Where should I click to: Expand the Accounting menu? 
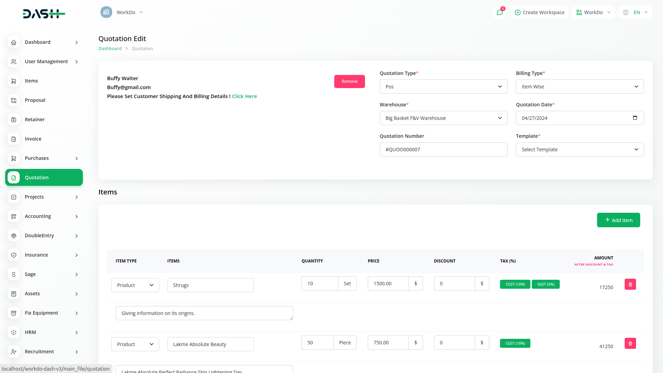44,216
